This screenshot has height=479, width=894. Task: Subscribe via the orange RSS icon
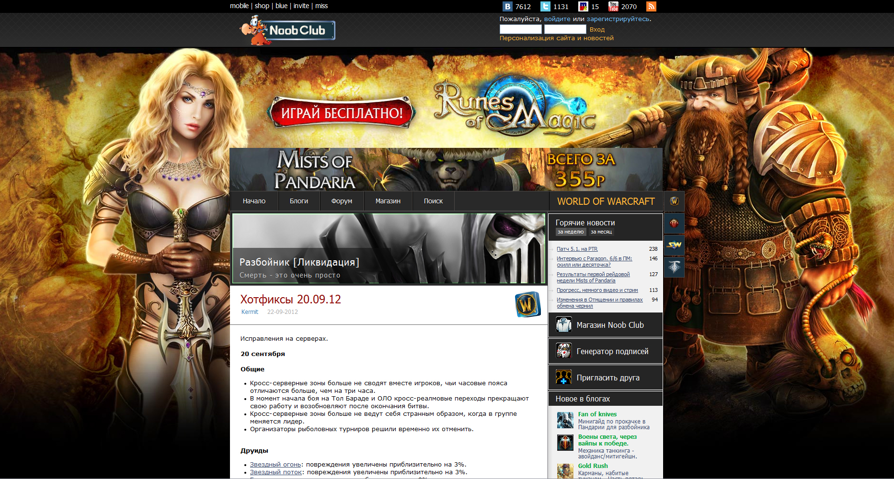tap(651, 6)
